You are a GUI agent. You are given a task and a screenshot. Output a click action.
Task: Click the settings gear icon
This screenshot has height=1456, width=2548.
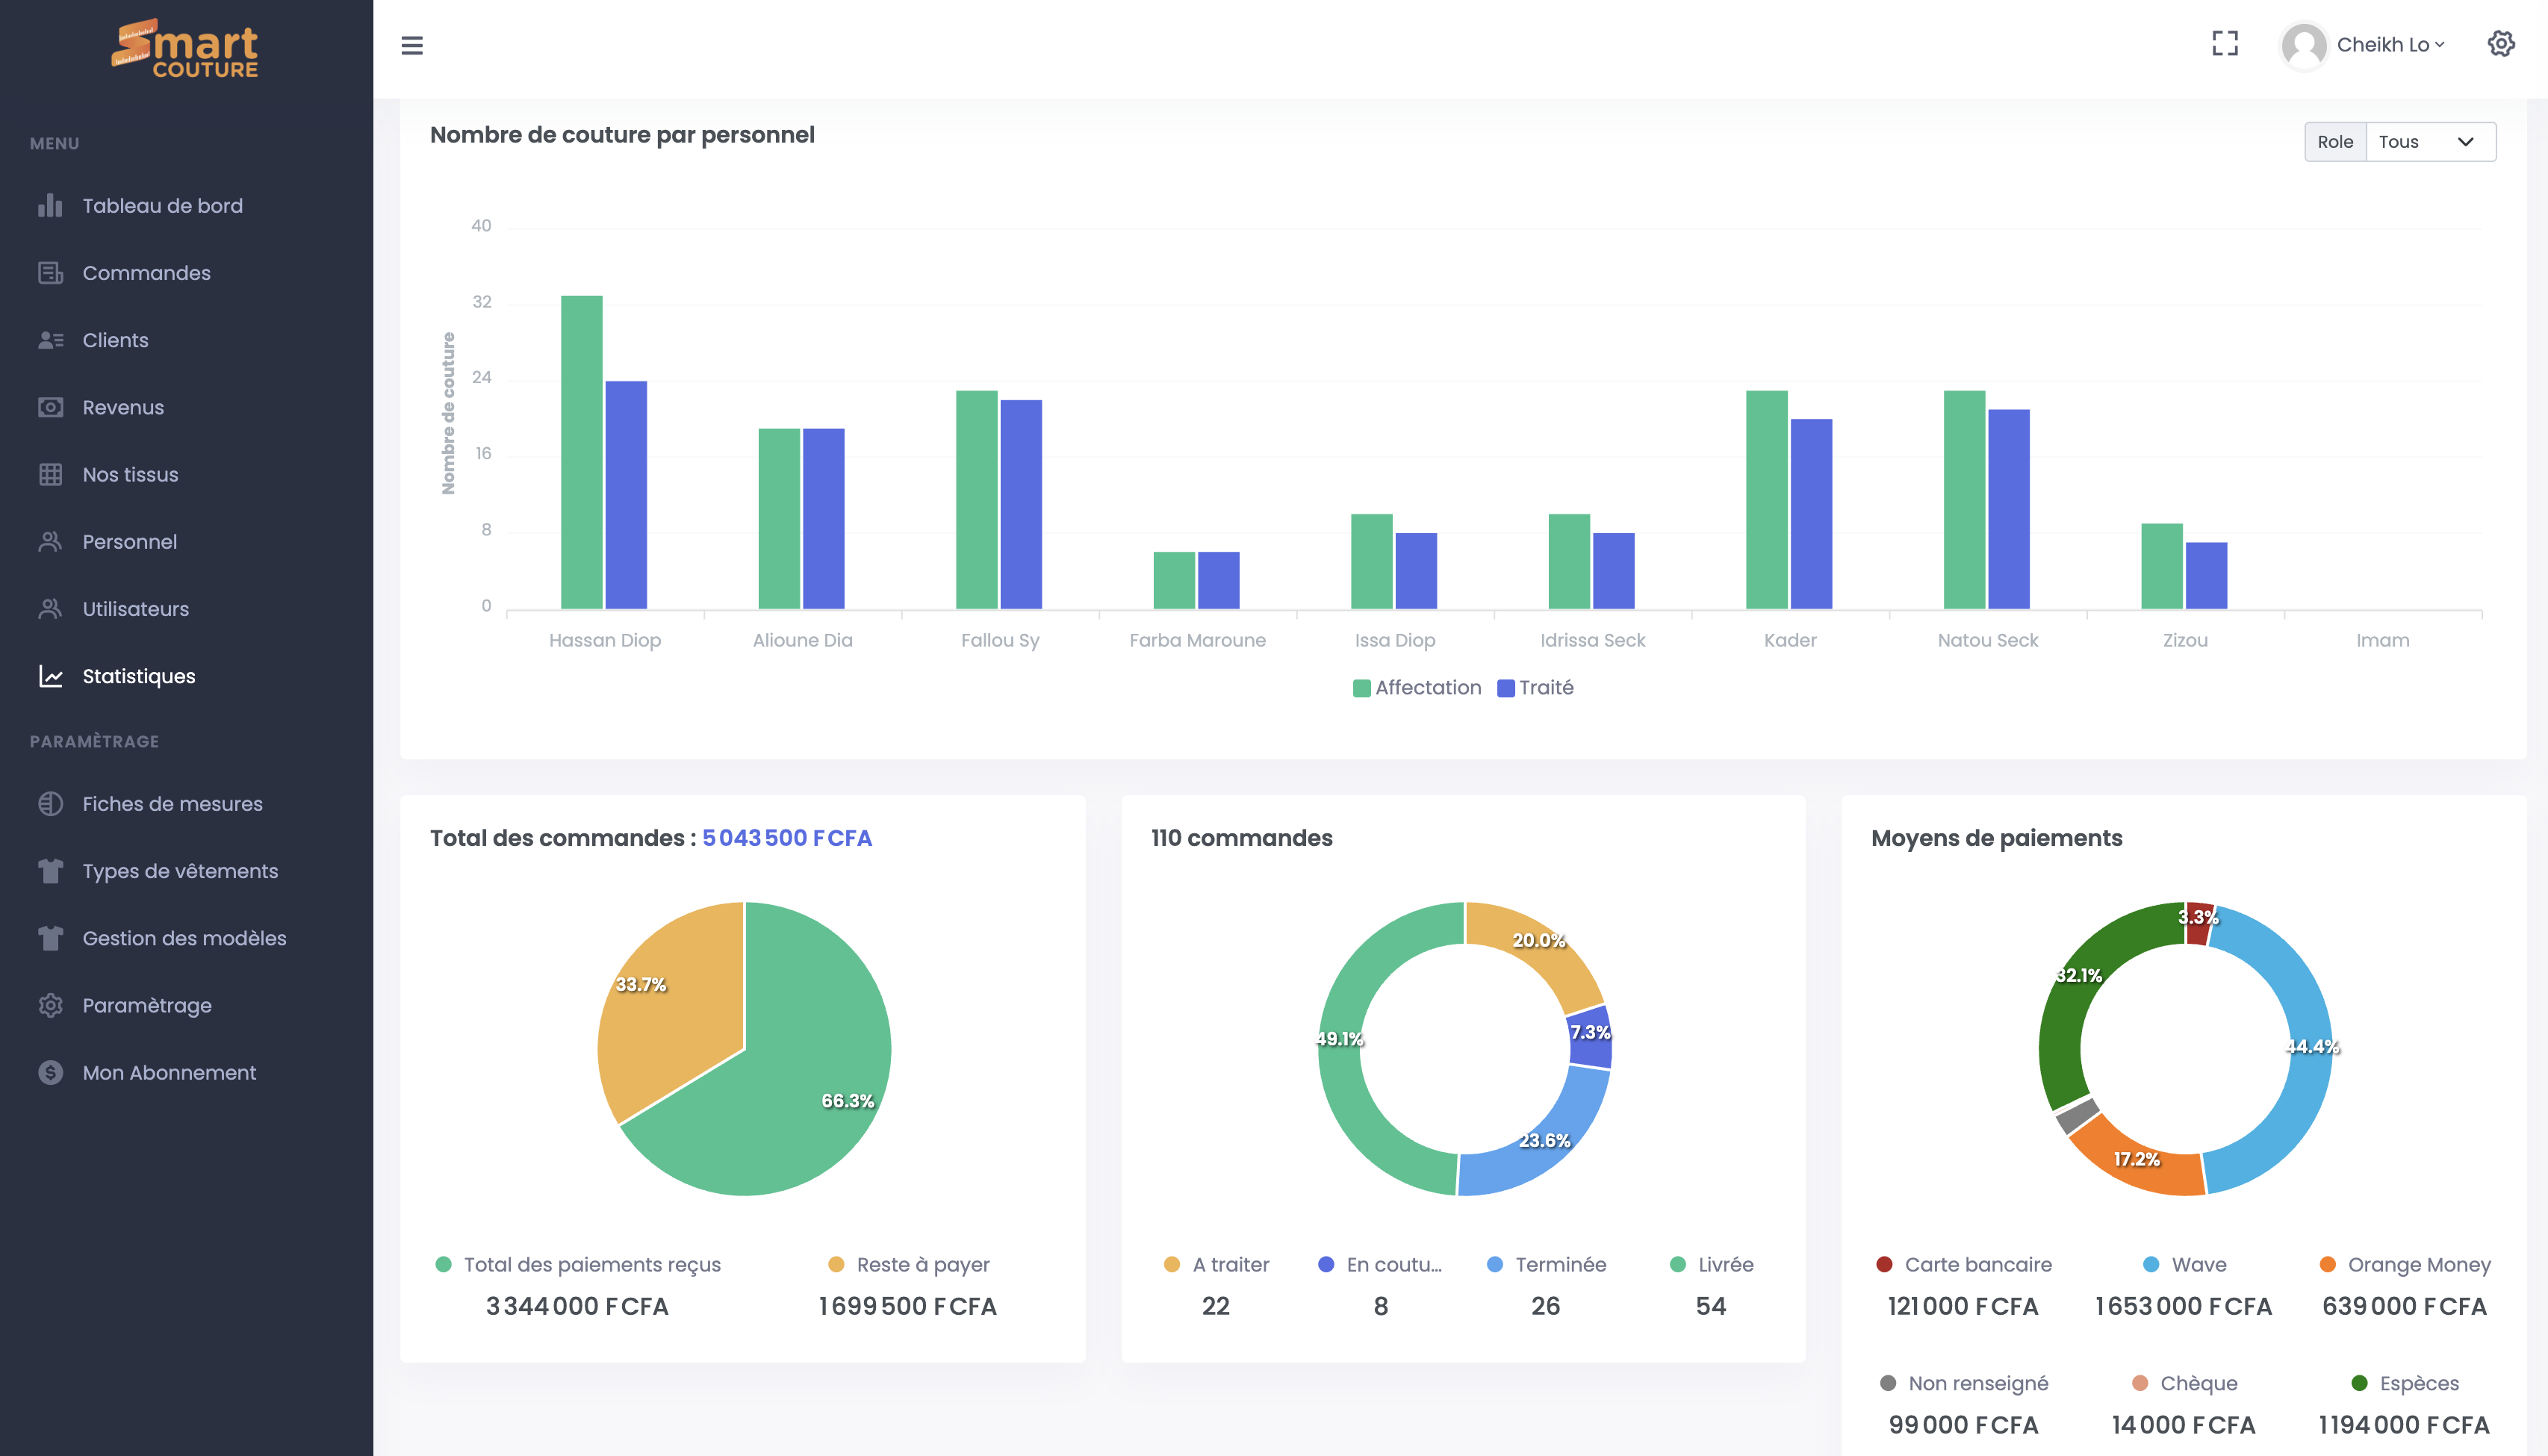click(x=2501, y=44)
